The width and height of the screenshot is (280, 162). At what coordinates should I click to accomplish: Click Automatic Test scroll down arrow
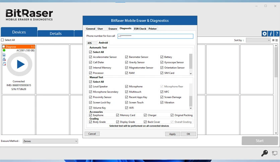tap(191, 74)
